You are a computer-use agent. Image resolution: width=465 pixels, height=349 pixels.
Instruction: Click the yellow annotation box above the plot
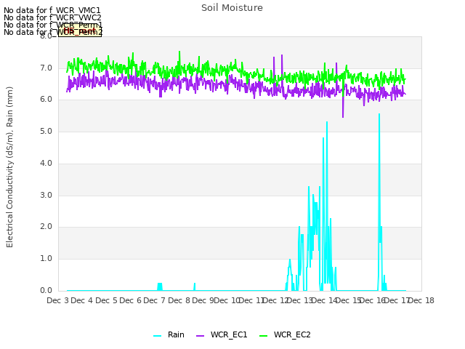(80, 30)
